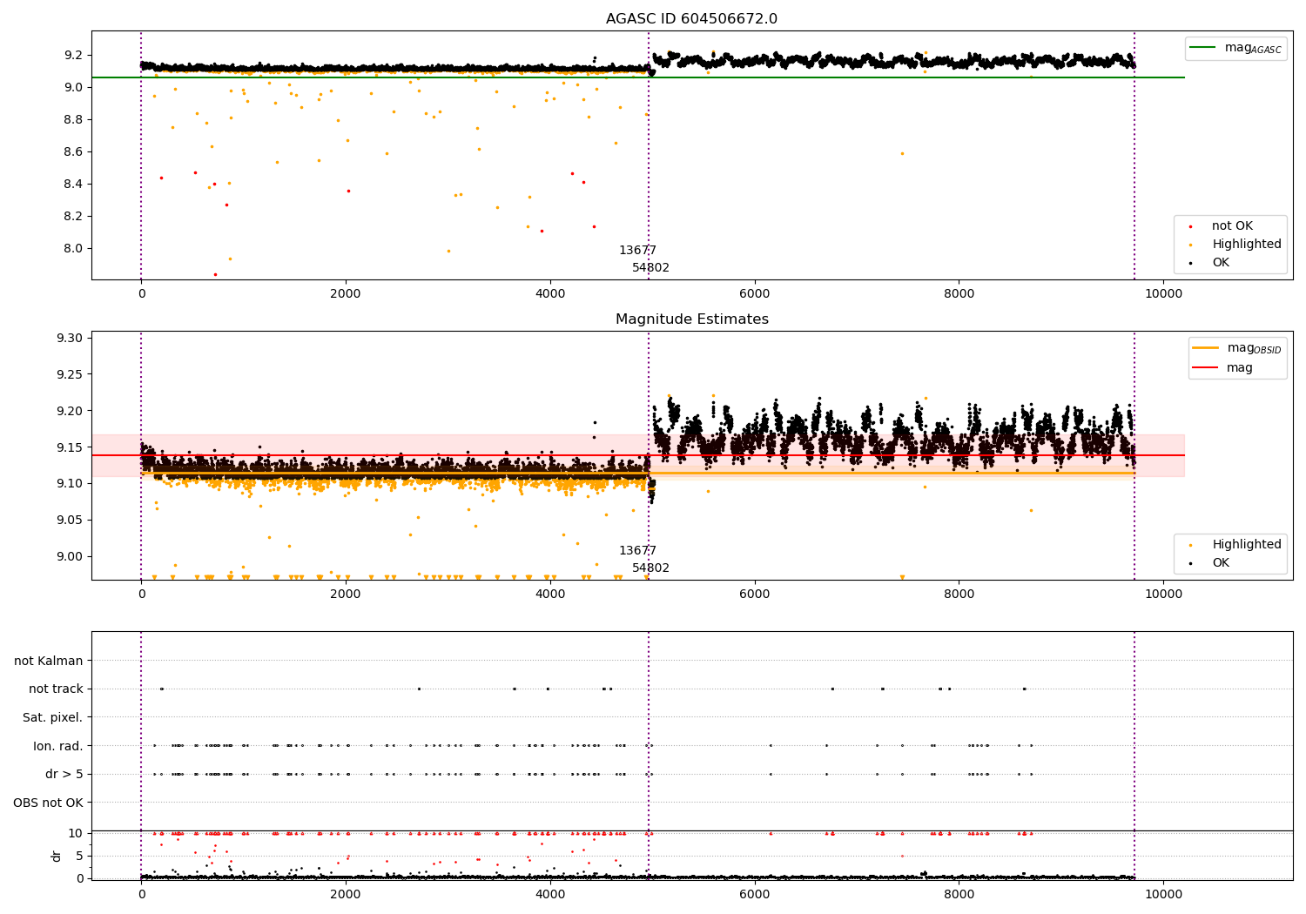The width and height of the screenshot is (1306, 914).
Task: Click the 'not Kalman' axis label
Action: pos(49,661)
